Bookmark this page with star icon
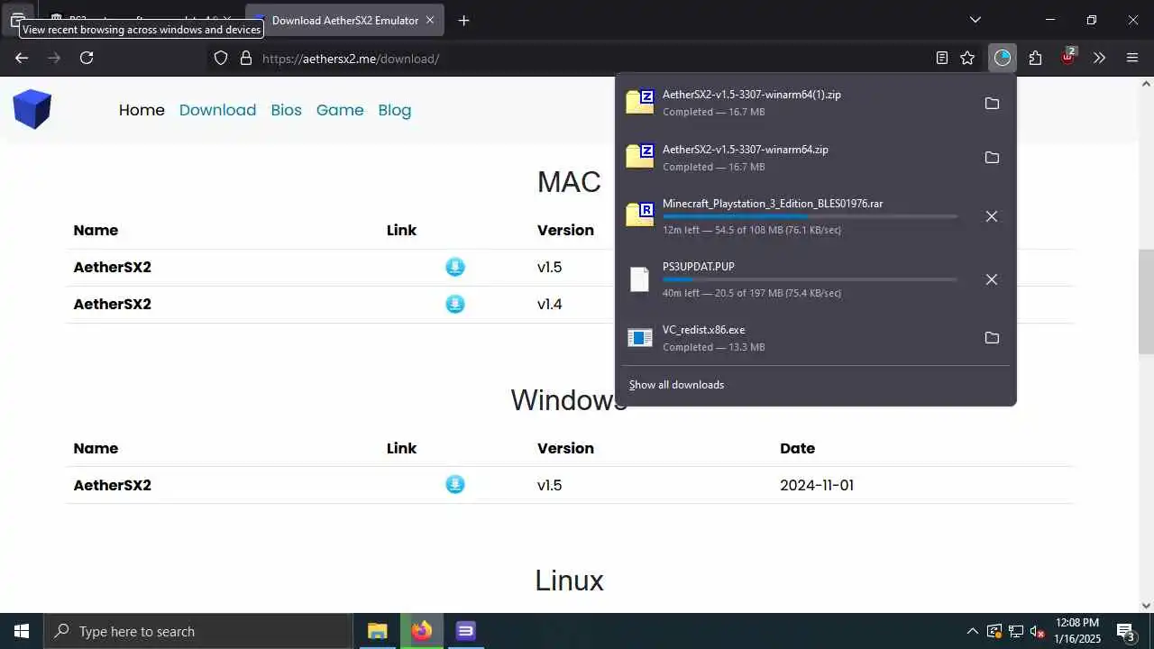This screenshot has width=1154, height=649. [x=967, y=58]
